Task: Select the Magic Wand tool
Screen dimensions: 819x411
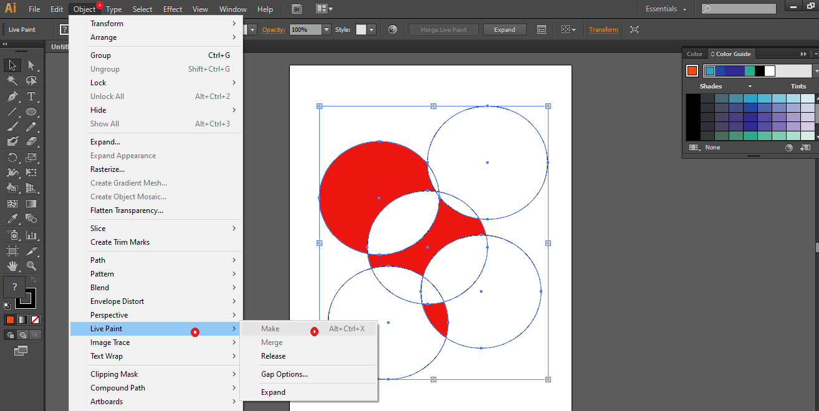Action: (x=12, y=80)
